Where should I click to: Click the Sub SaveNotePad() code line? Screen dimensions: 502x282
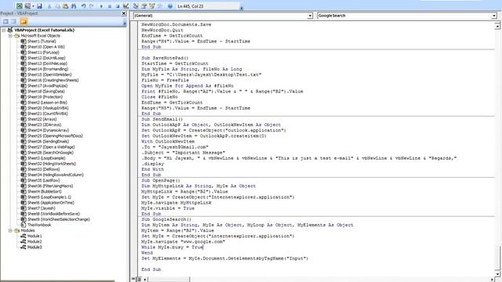(x=165, y=58)
